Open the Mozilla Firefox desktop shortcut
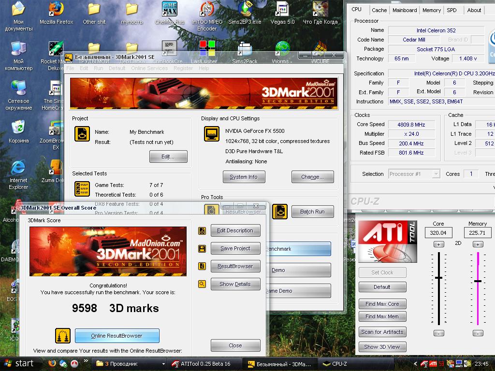 pyautogui.click(x=56, y=13)
